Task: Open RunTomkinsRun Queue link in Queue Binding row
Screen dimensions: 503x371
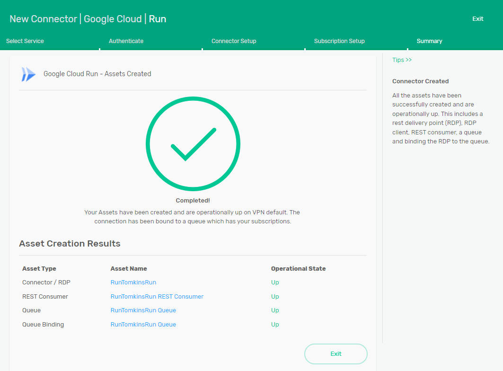Action: [x=143, y=325]
